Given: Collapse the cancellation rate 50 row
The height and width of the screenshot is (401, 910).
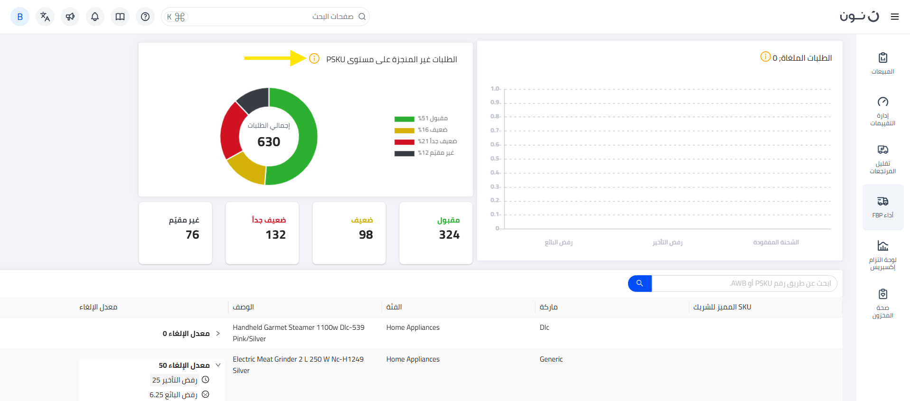Looking at the screenshot, I should (218, 365).
